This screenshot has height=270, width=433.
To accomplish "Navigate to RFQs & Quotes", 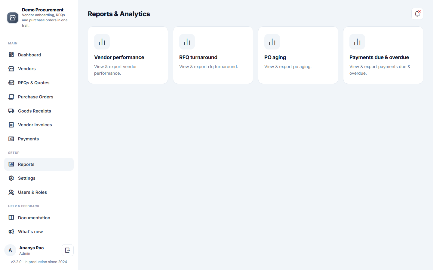I will click(x=39, y=83).
